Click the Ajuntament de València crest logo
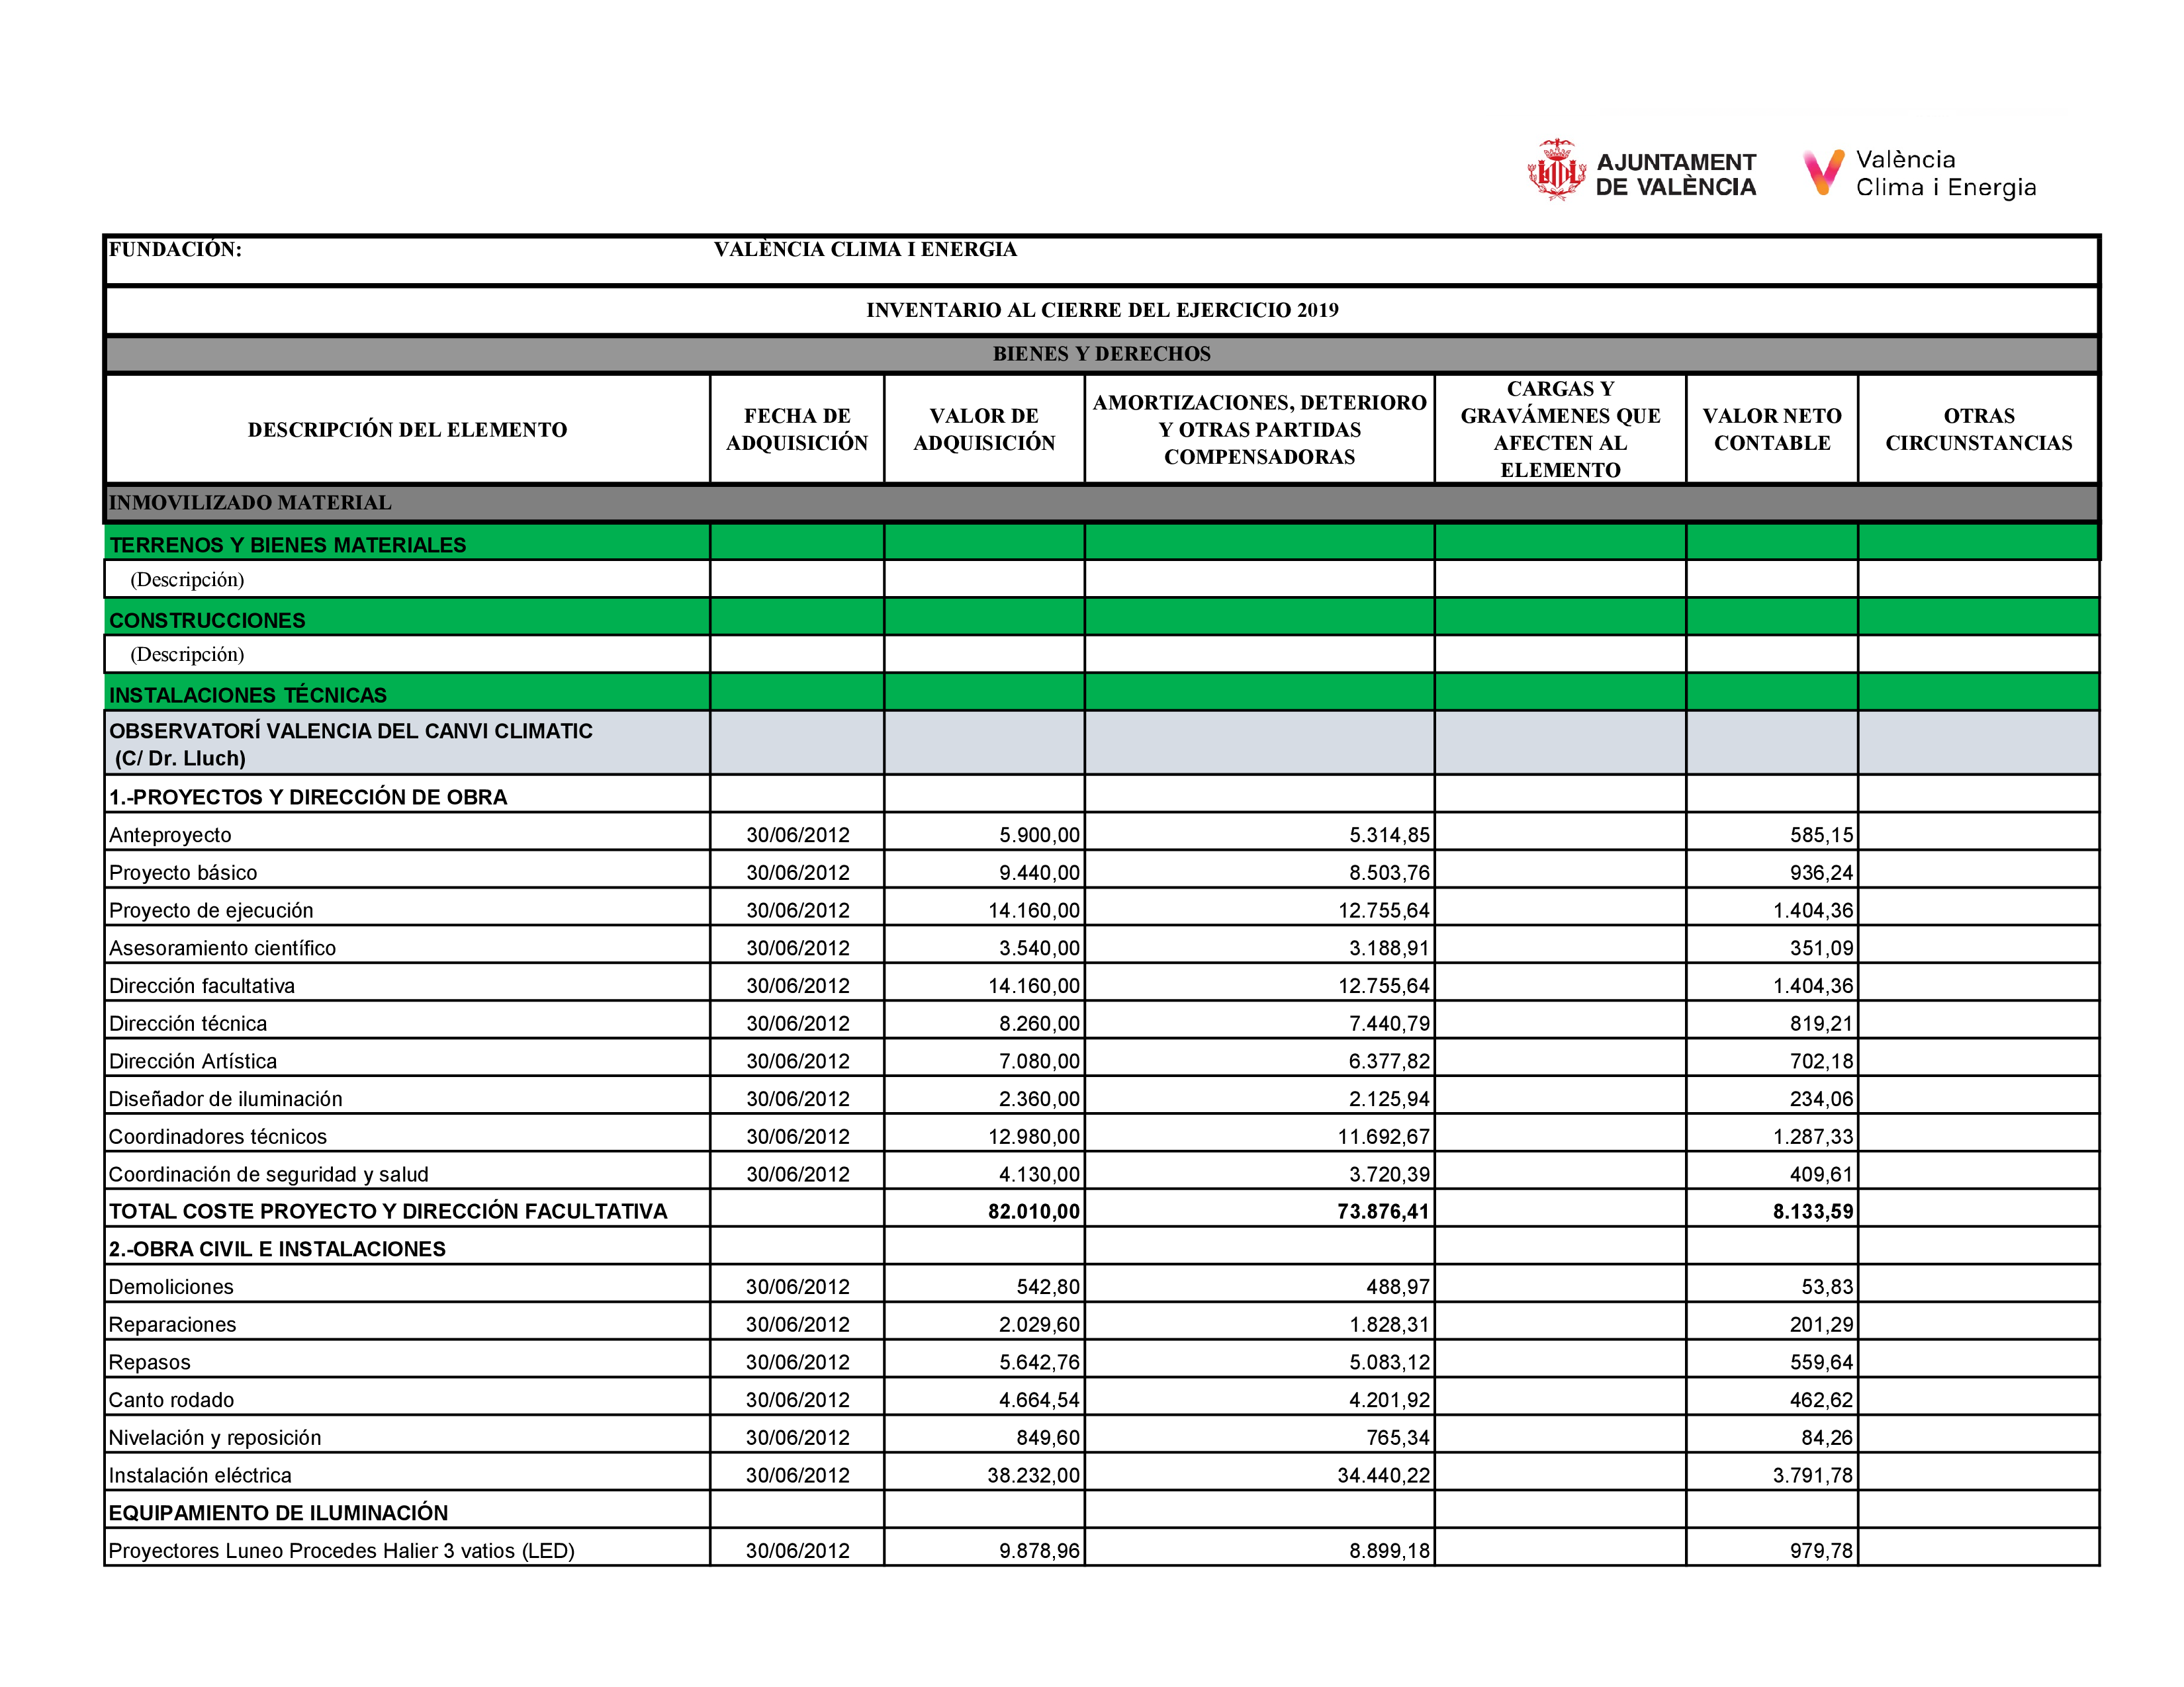2184x1687 pixels. click(1556, 171)
